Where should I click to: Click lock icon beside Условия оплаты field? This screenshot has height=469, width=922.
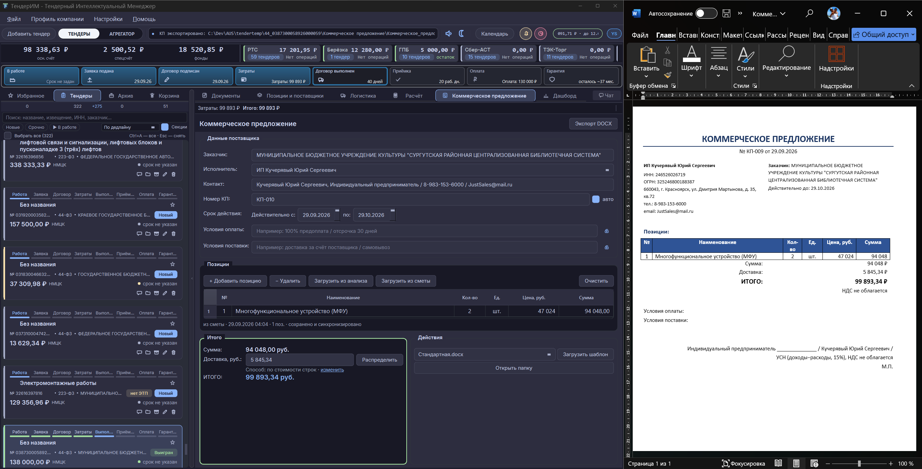coord(607,231)
